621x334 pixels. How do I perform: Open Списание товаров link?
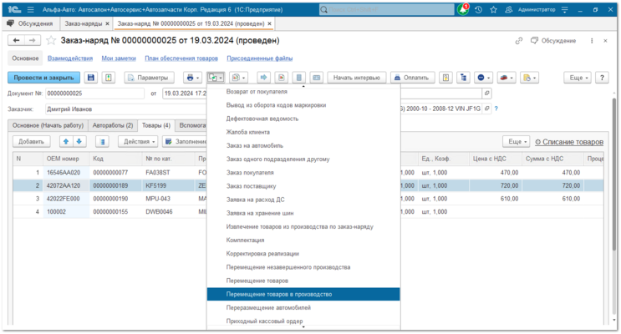point(569,142)
